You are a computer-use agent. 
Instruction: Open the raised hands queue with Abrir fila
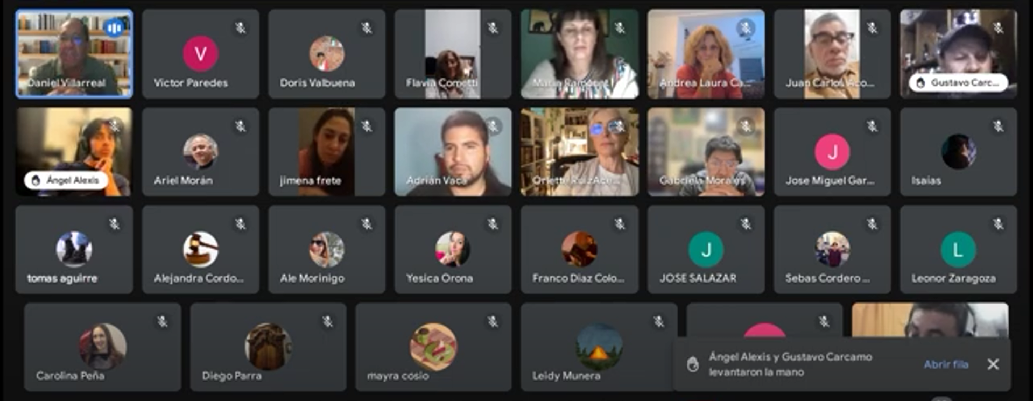[x=946, y=364]
